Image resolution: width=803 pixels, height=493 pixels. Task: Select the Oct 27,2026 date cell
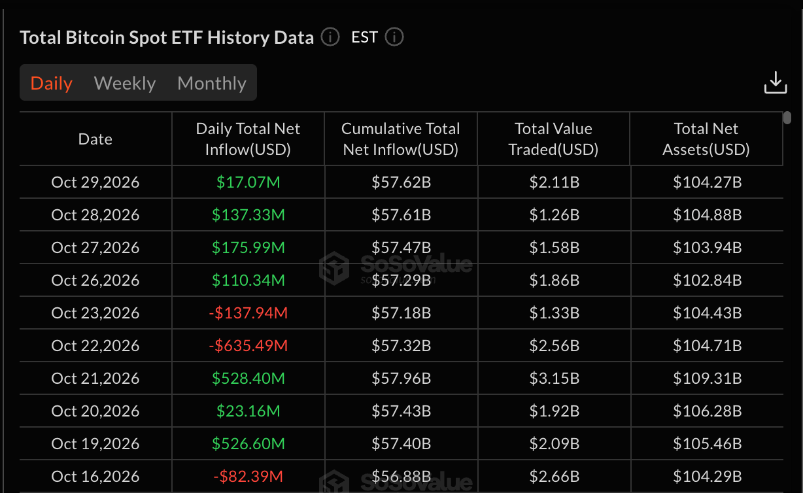[x=95, y=247]
